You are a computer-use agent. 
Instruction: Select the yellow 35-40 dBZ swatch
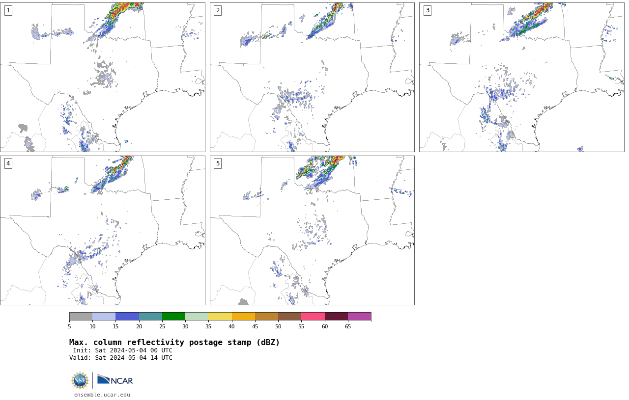220,316
